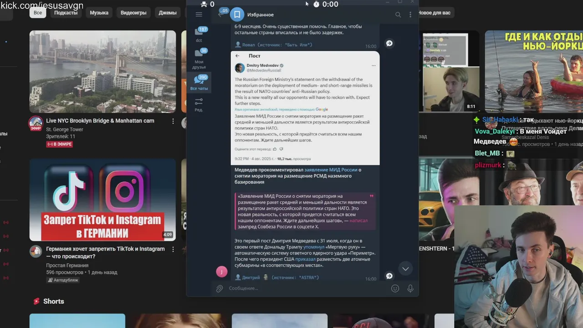Click Дмитрий source ASTRA signature
This screenshot has width=583, height=328.
tap(277, 277)
